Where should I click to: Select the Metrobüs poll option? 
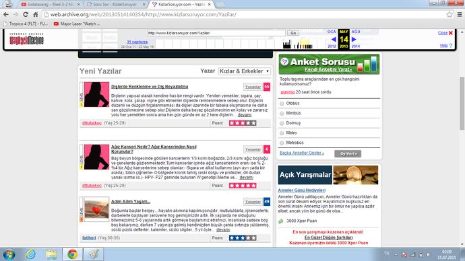pos(282,143)
